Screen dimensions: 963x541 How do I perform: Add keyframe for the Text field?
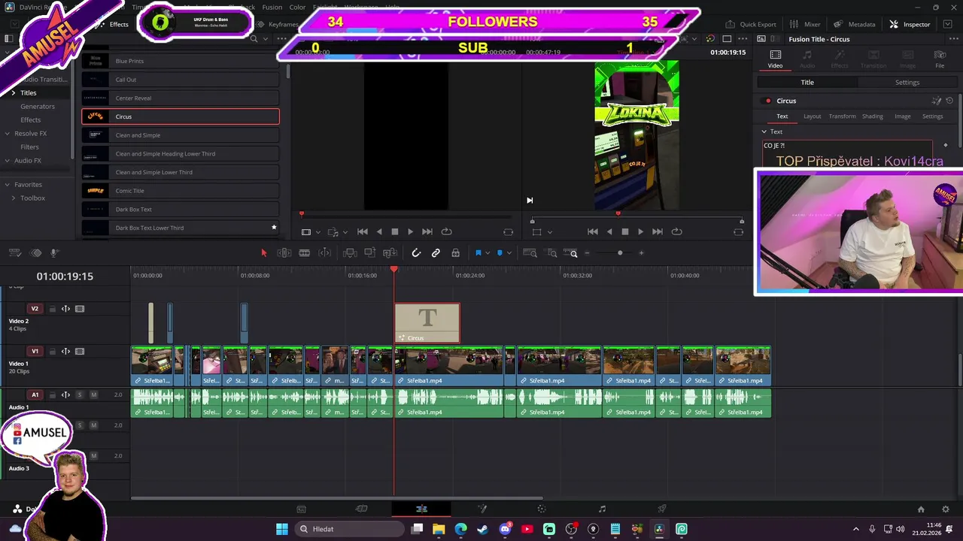(x=946, y=145)
